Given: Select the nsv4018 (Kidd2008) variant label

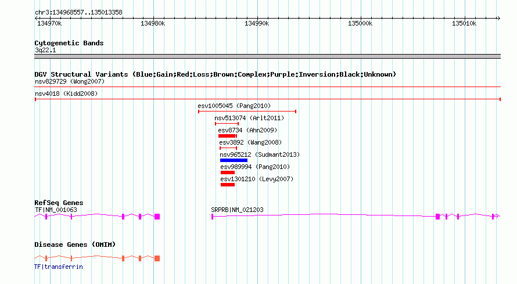Looking at the screenshot, I should [x=66, y=94].
